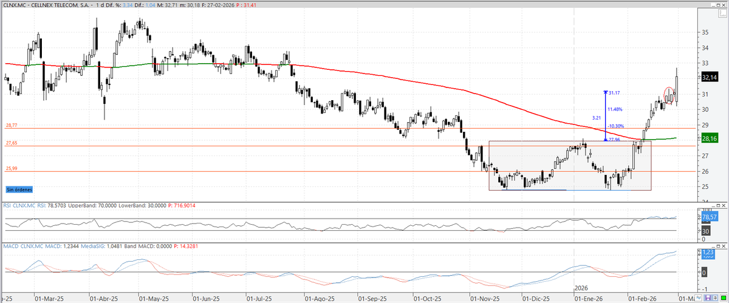This screenshot has width=729, height=303.
Task: Click the current price tag 32,14
Action: click(710, 78)
